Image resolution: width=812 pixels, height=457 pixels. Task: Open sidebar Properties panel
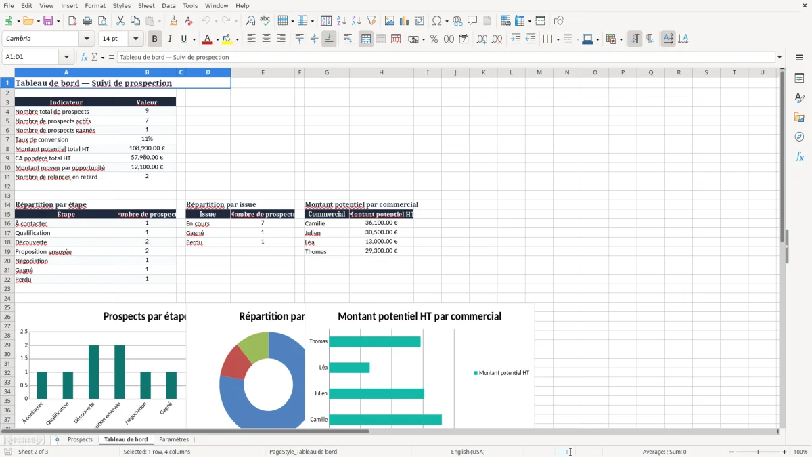[799, 79]
